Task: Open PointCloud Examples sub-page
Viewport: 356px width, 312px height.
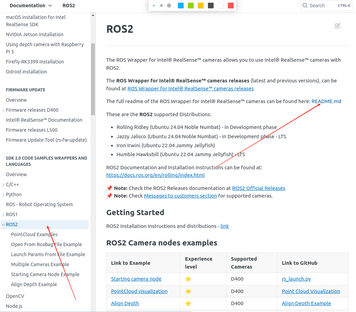Action: [34, 234]
